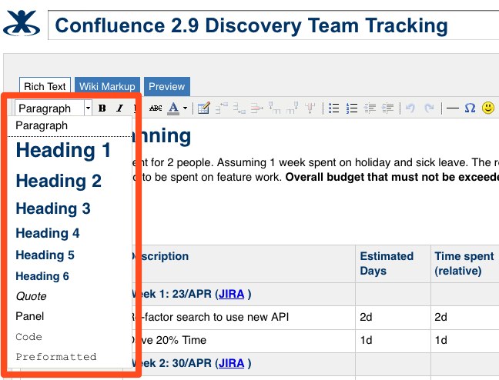Choose Preformatted from the format list
This screenshot has width=499, height=380.
tap(69, 357)
